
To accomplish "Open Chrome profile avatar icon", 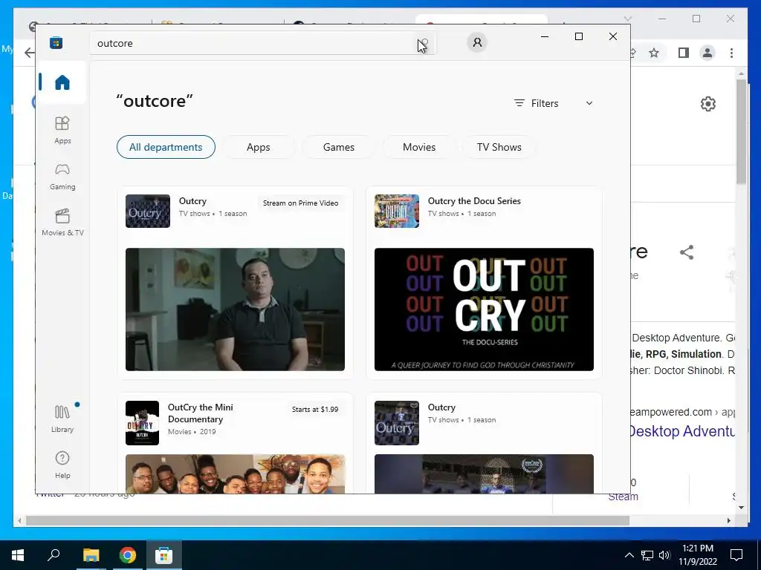I will pyautogui.click(x=707, y=53).
